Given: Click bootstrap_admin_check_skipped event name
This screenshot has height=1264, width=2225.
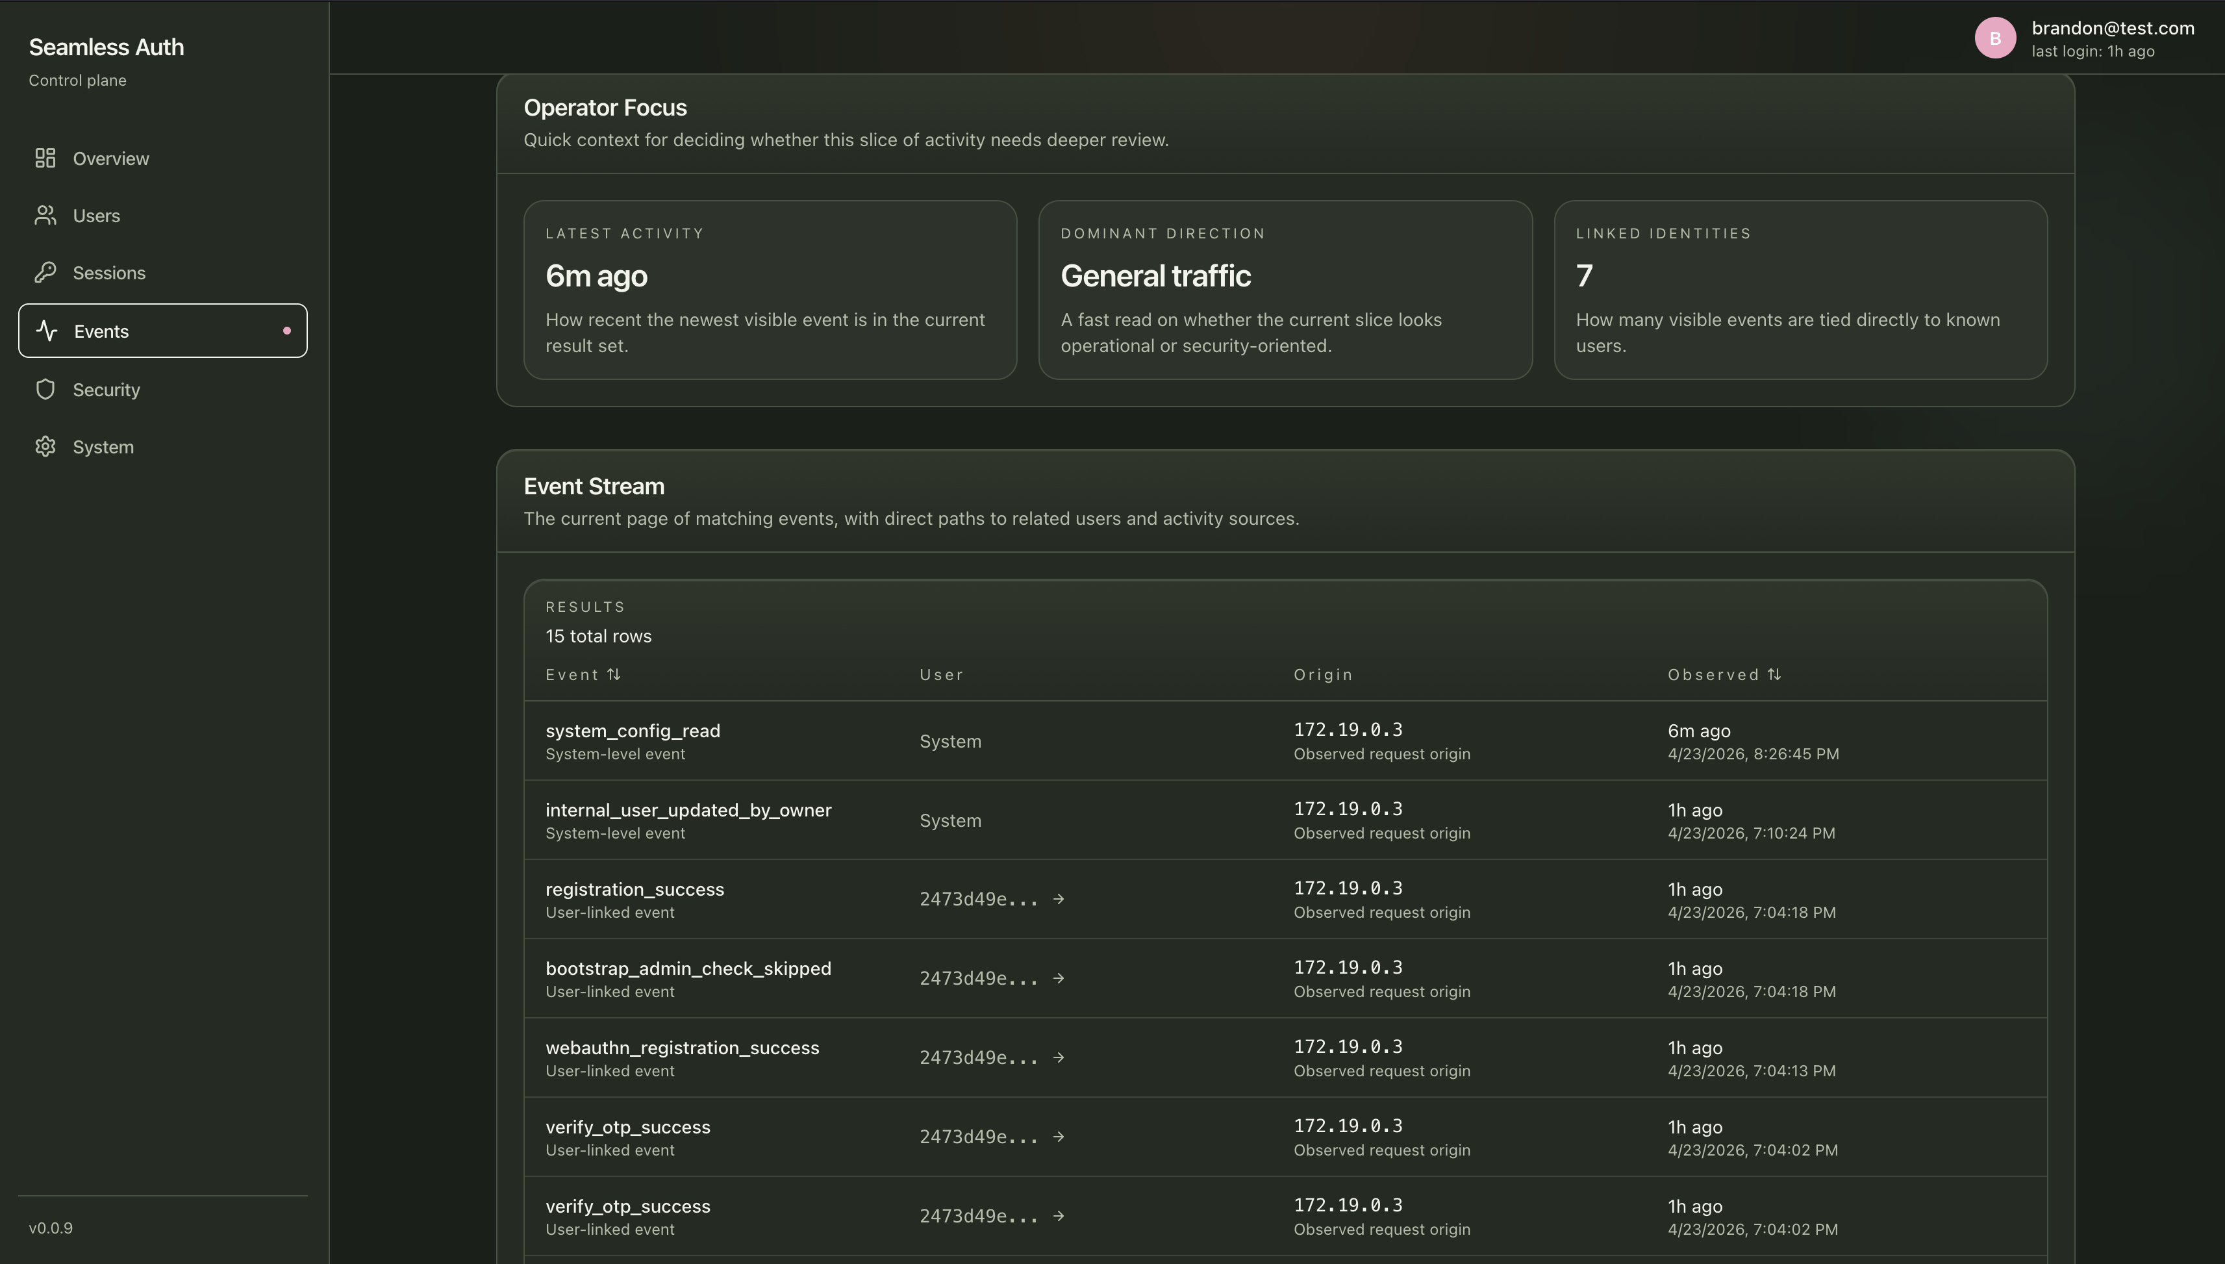Looking at the screenshot, I should 688,968.
